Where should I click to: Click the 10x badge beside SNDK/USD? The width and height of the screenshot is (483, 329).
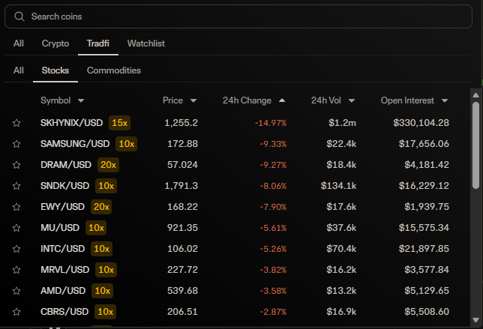(x=106, y=186)
